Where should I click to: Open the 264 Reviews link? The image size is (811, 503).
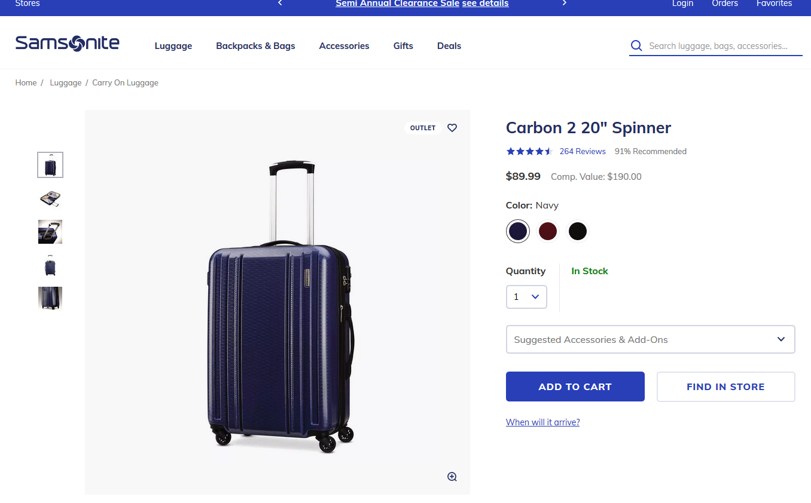[x=583, y=152]
